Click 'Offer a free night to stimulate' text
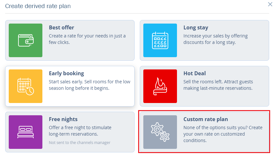This screenshot has width=275, height=165. [x=80, y=131]
